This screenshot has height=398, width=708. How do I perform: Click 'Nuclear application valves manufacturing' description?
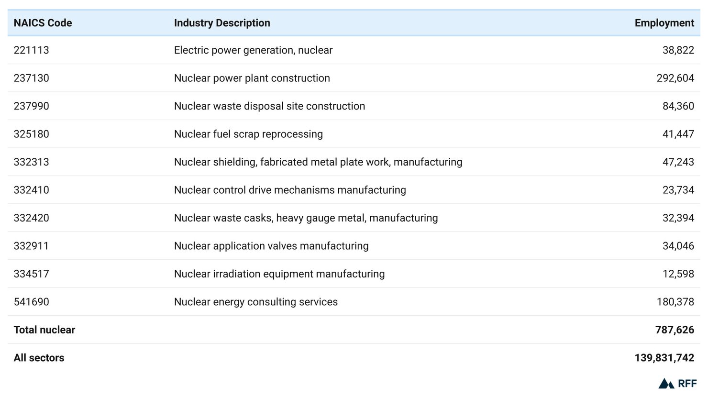pyautogui.click(x=271, y=246)
